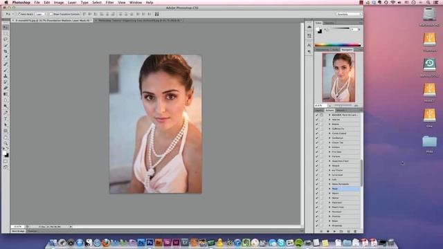
Task: Click the Begin recording button in Actions
Action: (x=328, y=231)
